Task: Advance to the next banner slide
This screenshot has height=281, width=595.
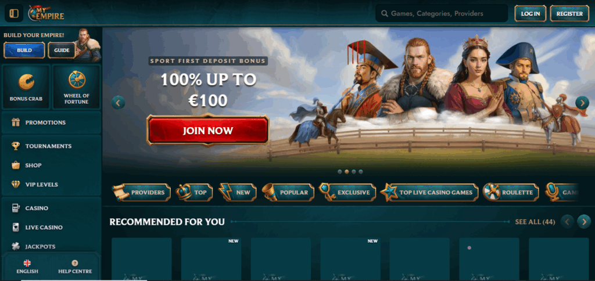Action: [x=582, y=102]
